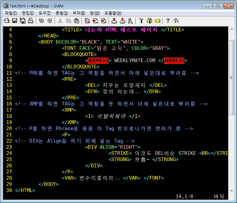Click WEEKLYMATE.COM text on line 9
This screenshot has height=203, width=237.
pos(135,60)
